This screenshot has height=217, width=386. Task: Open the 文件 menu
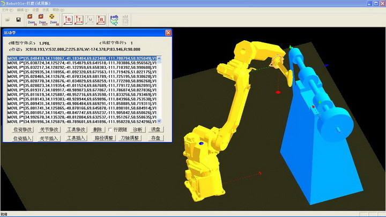pos(7,10)
